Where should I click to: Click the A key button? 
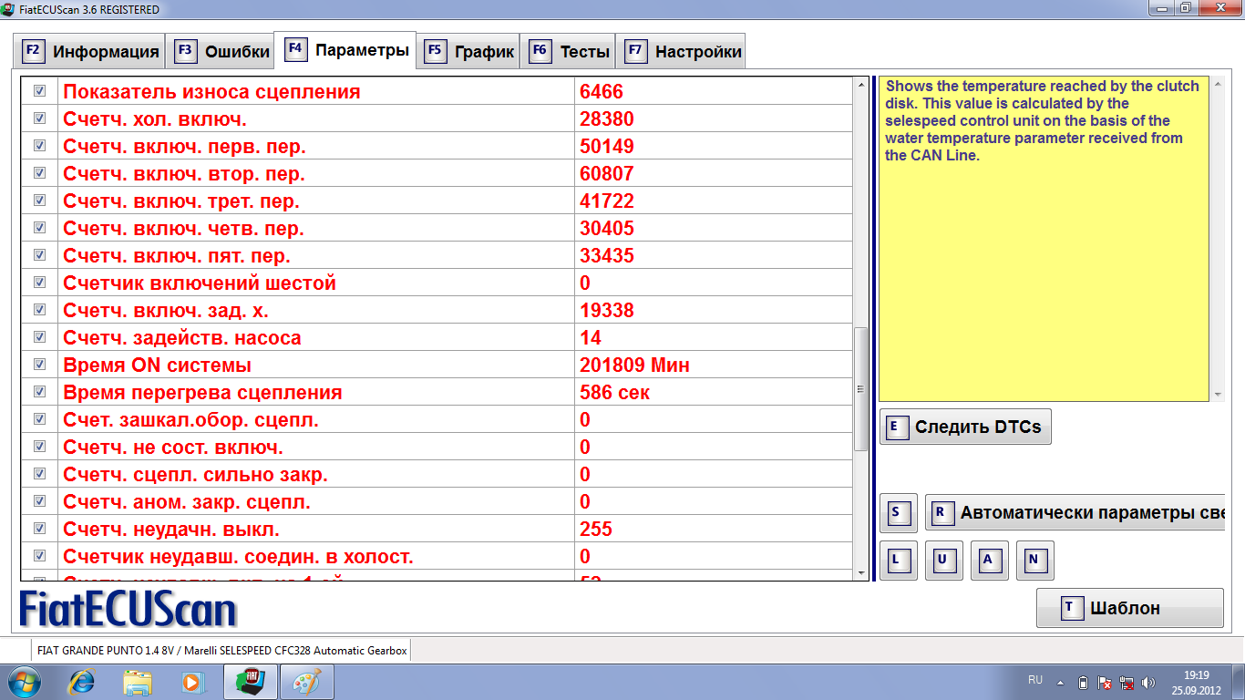(x=989, y=561)
